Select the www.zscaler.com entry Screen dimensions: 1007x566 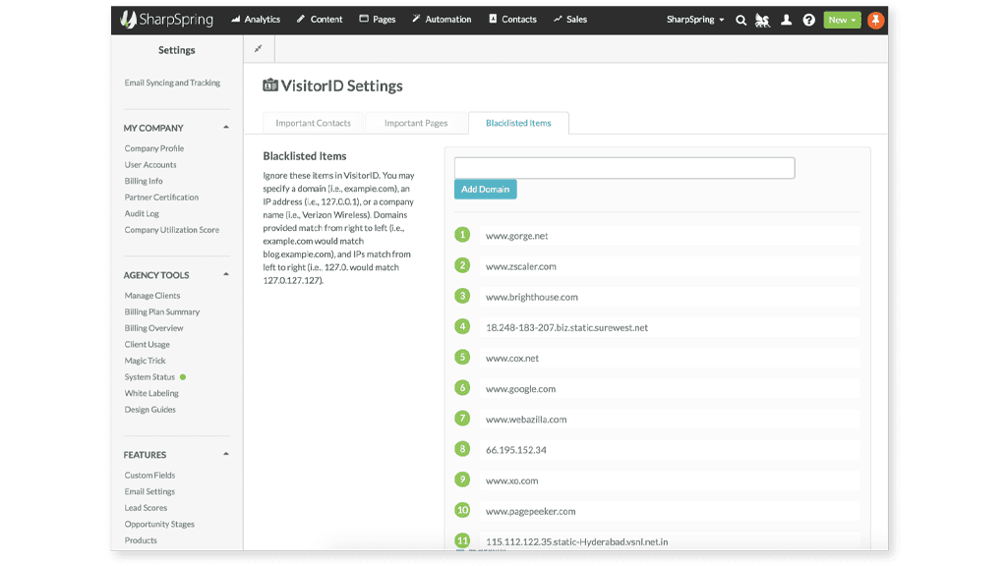[669, 266]
